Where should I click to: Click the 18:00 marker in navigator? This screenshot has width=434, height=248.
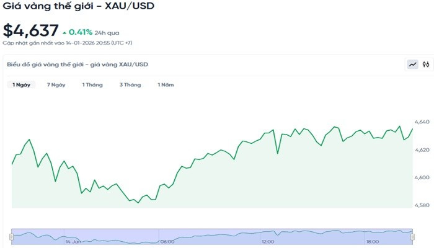point(373,241)
